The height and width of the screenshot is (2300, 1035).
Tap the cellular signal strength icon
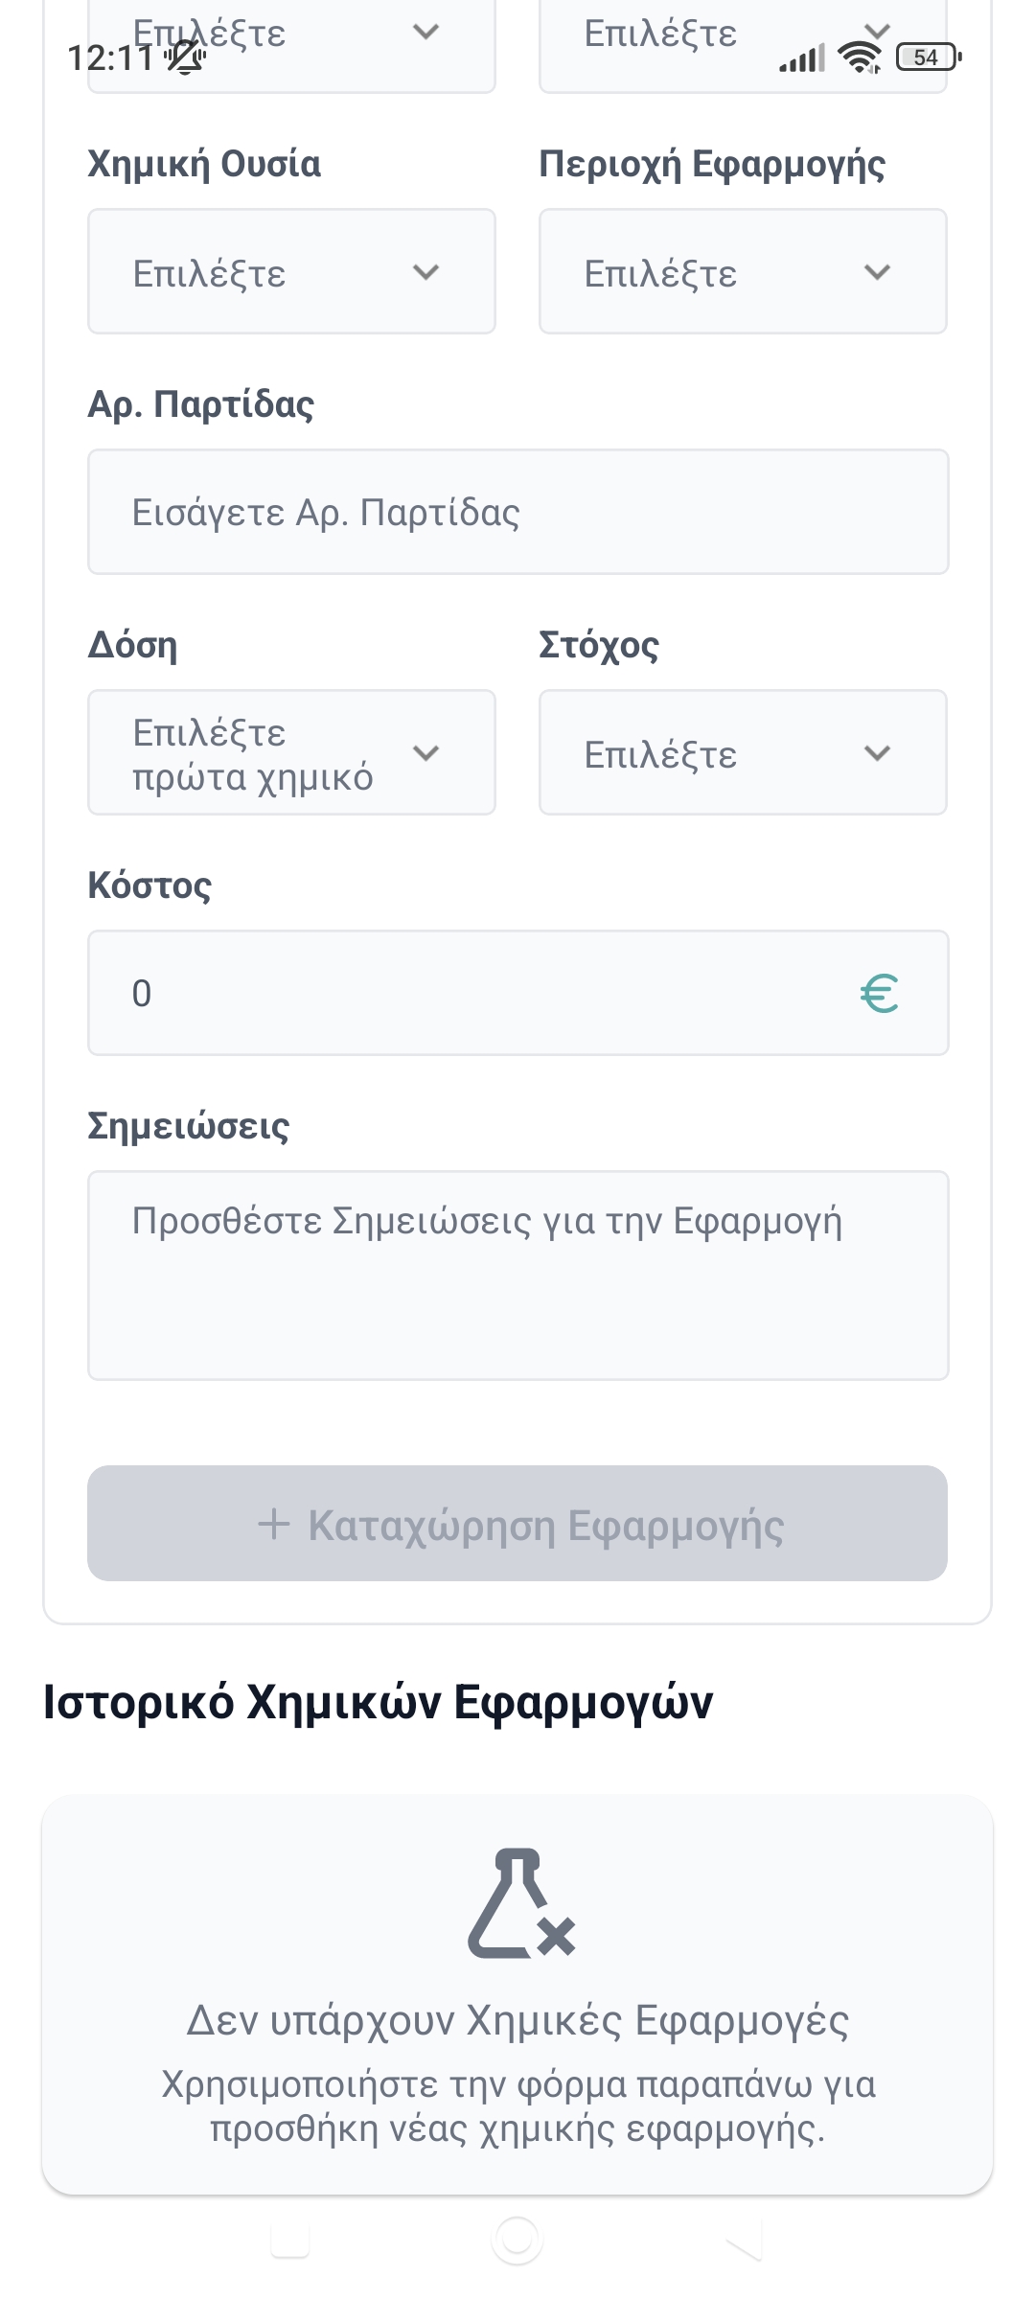pyautogui.click(x=801, y=59)
